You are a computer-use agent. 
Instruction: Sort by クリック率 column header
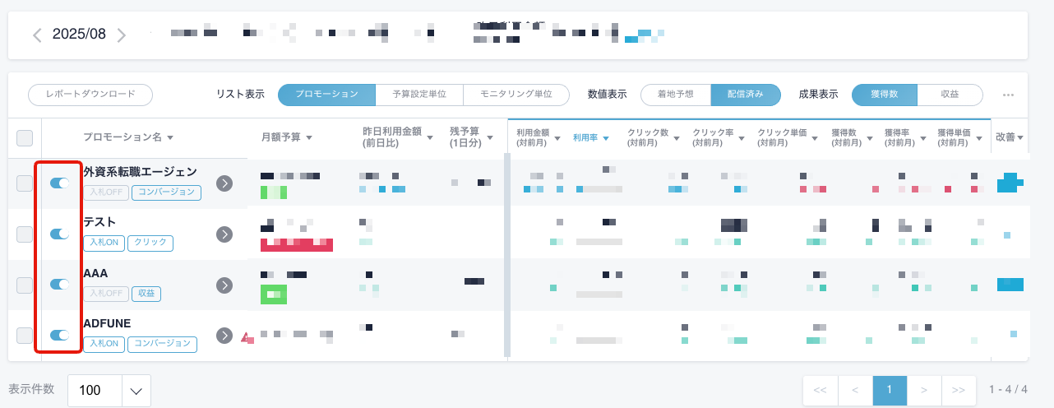pos(719,137)
